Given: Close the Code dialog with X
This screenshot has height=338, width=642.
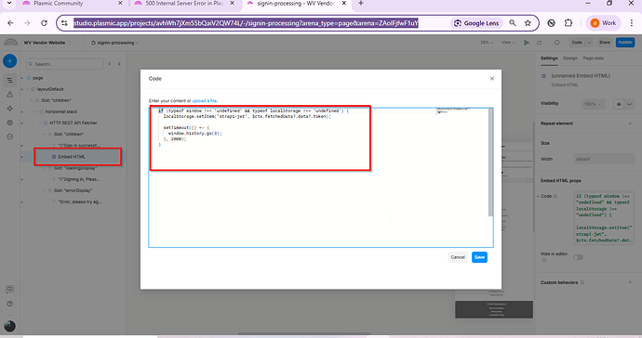Looking at the screenshot, I should [492, 79].
